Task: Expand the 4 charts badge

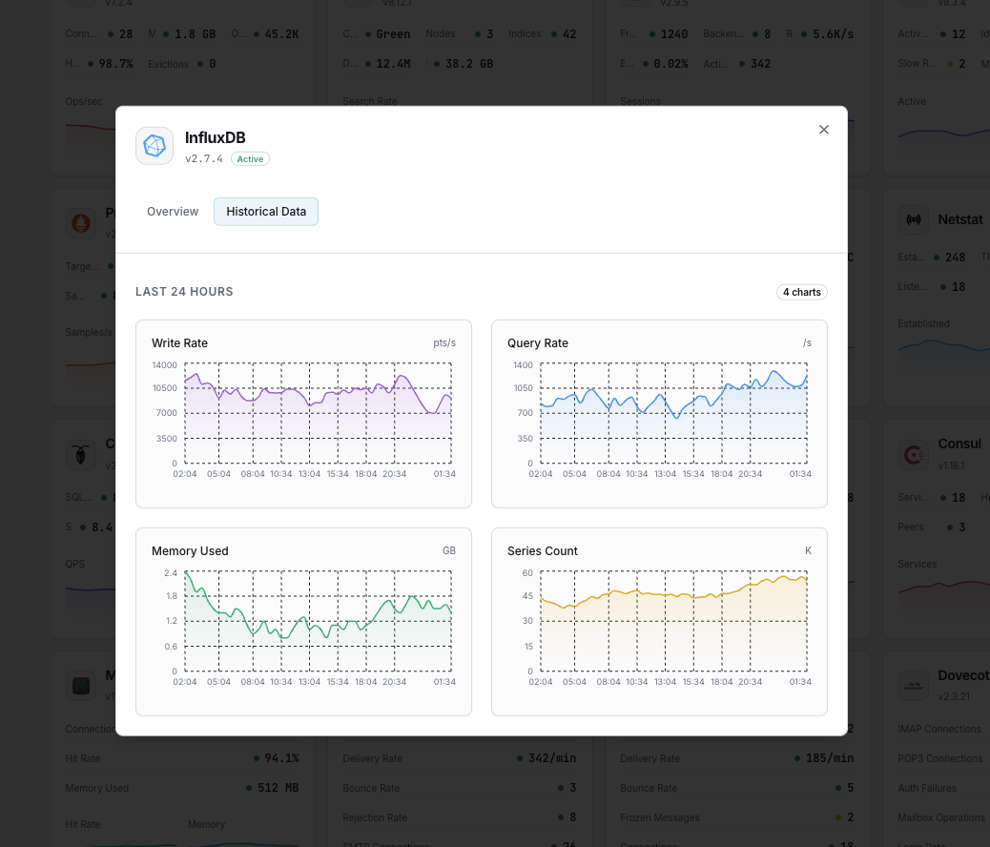Action: 801,292
